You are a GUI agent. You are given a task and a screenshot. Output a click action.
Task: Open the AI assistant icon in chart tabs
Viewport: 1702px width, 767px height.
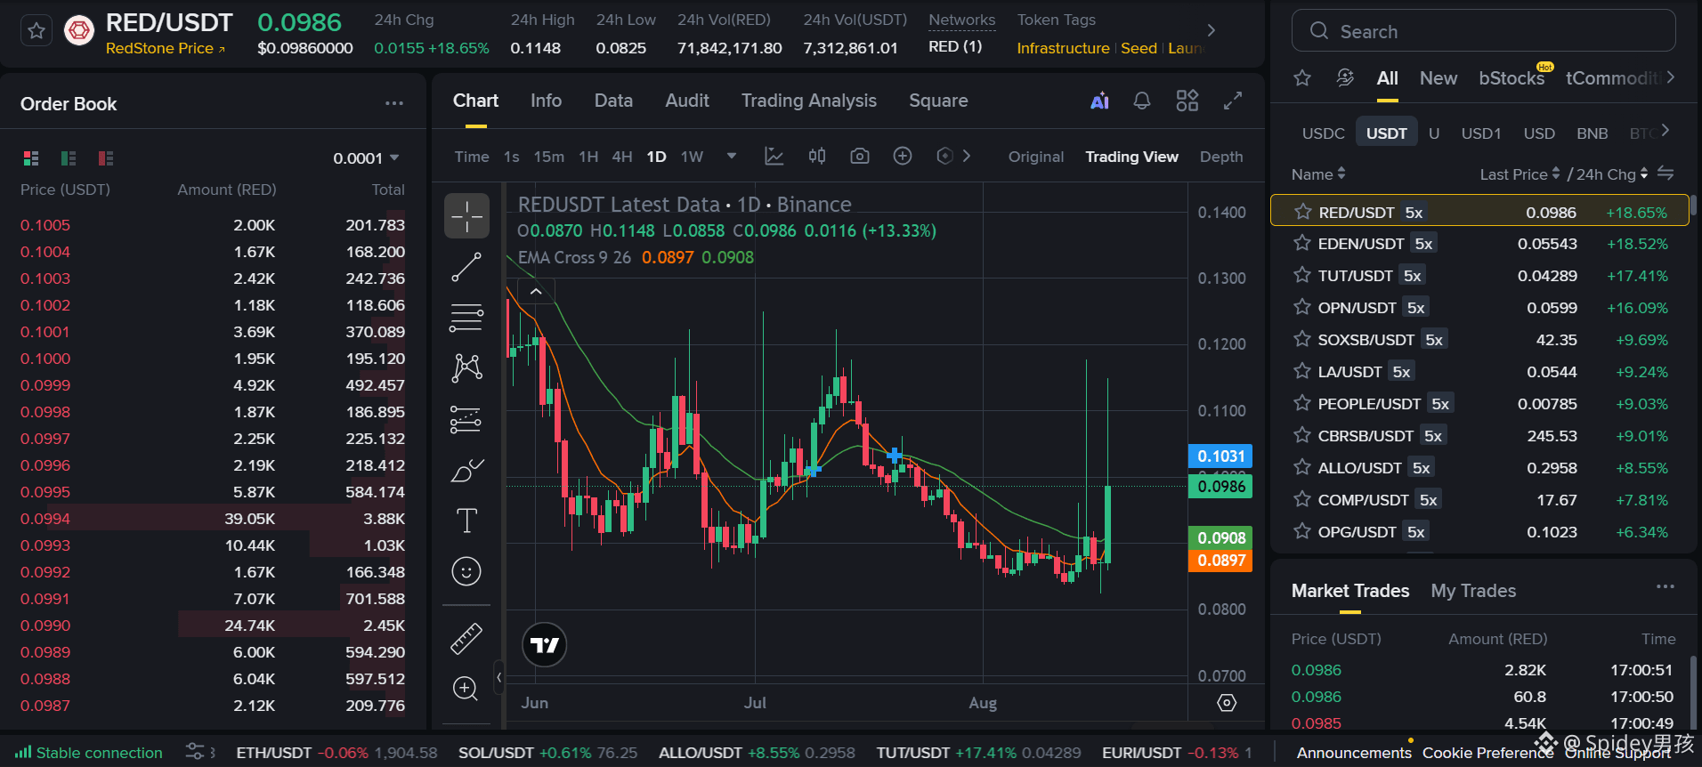[x=1099, y=101]
